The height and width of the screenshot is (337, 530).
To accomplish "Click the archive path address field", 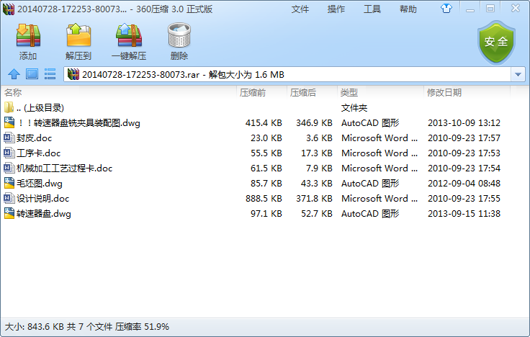I will (288, 74).
